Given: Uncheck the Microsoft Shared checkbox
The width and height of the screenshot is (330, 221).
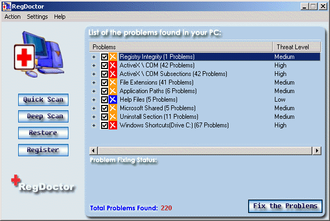Looking at the screenshot, I should click(104, 108).
